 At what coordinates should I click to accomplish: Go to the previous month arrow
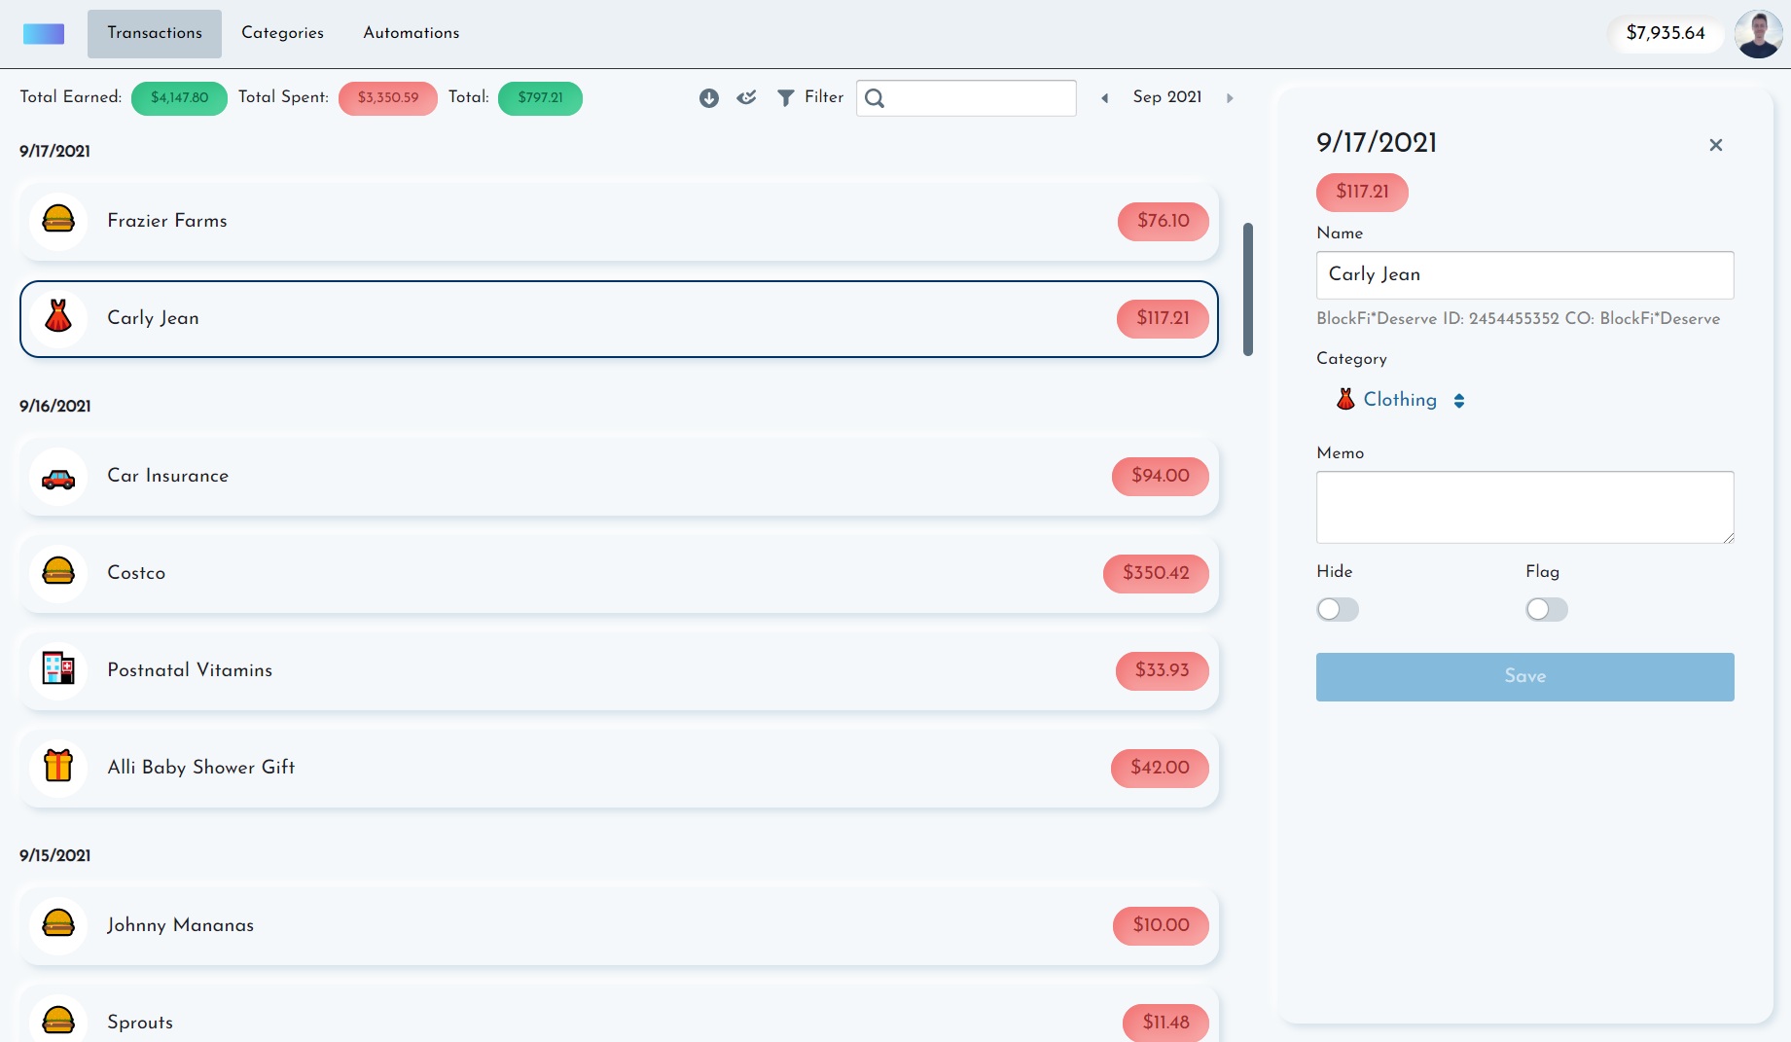[1104, 98]
